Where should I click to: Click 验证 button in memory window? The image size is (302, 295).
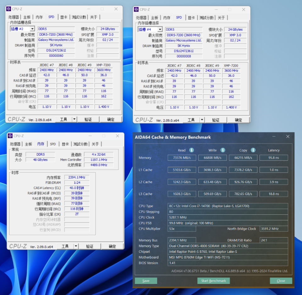pyautogui.click(x=90, y=246)
